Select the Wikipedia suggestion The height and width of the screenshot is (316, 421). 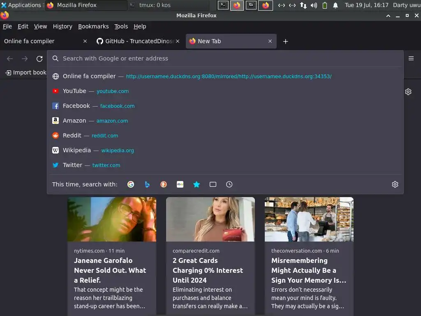pyautogui.click(x=225, y=150)
